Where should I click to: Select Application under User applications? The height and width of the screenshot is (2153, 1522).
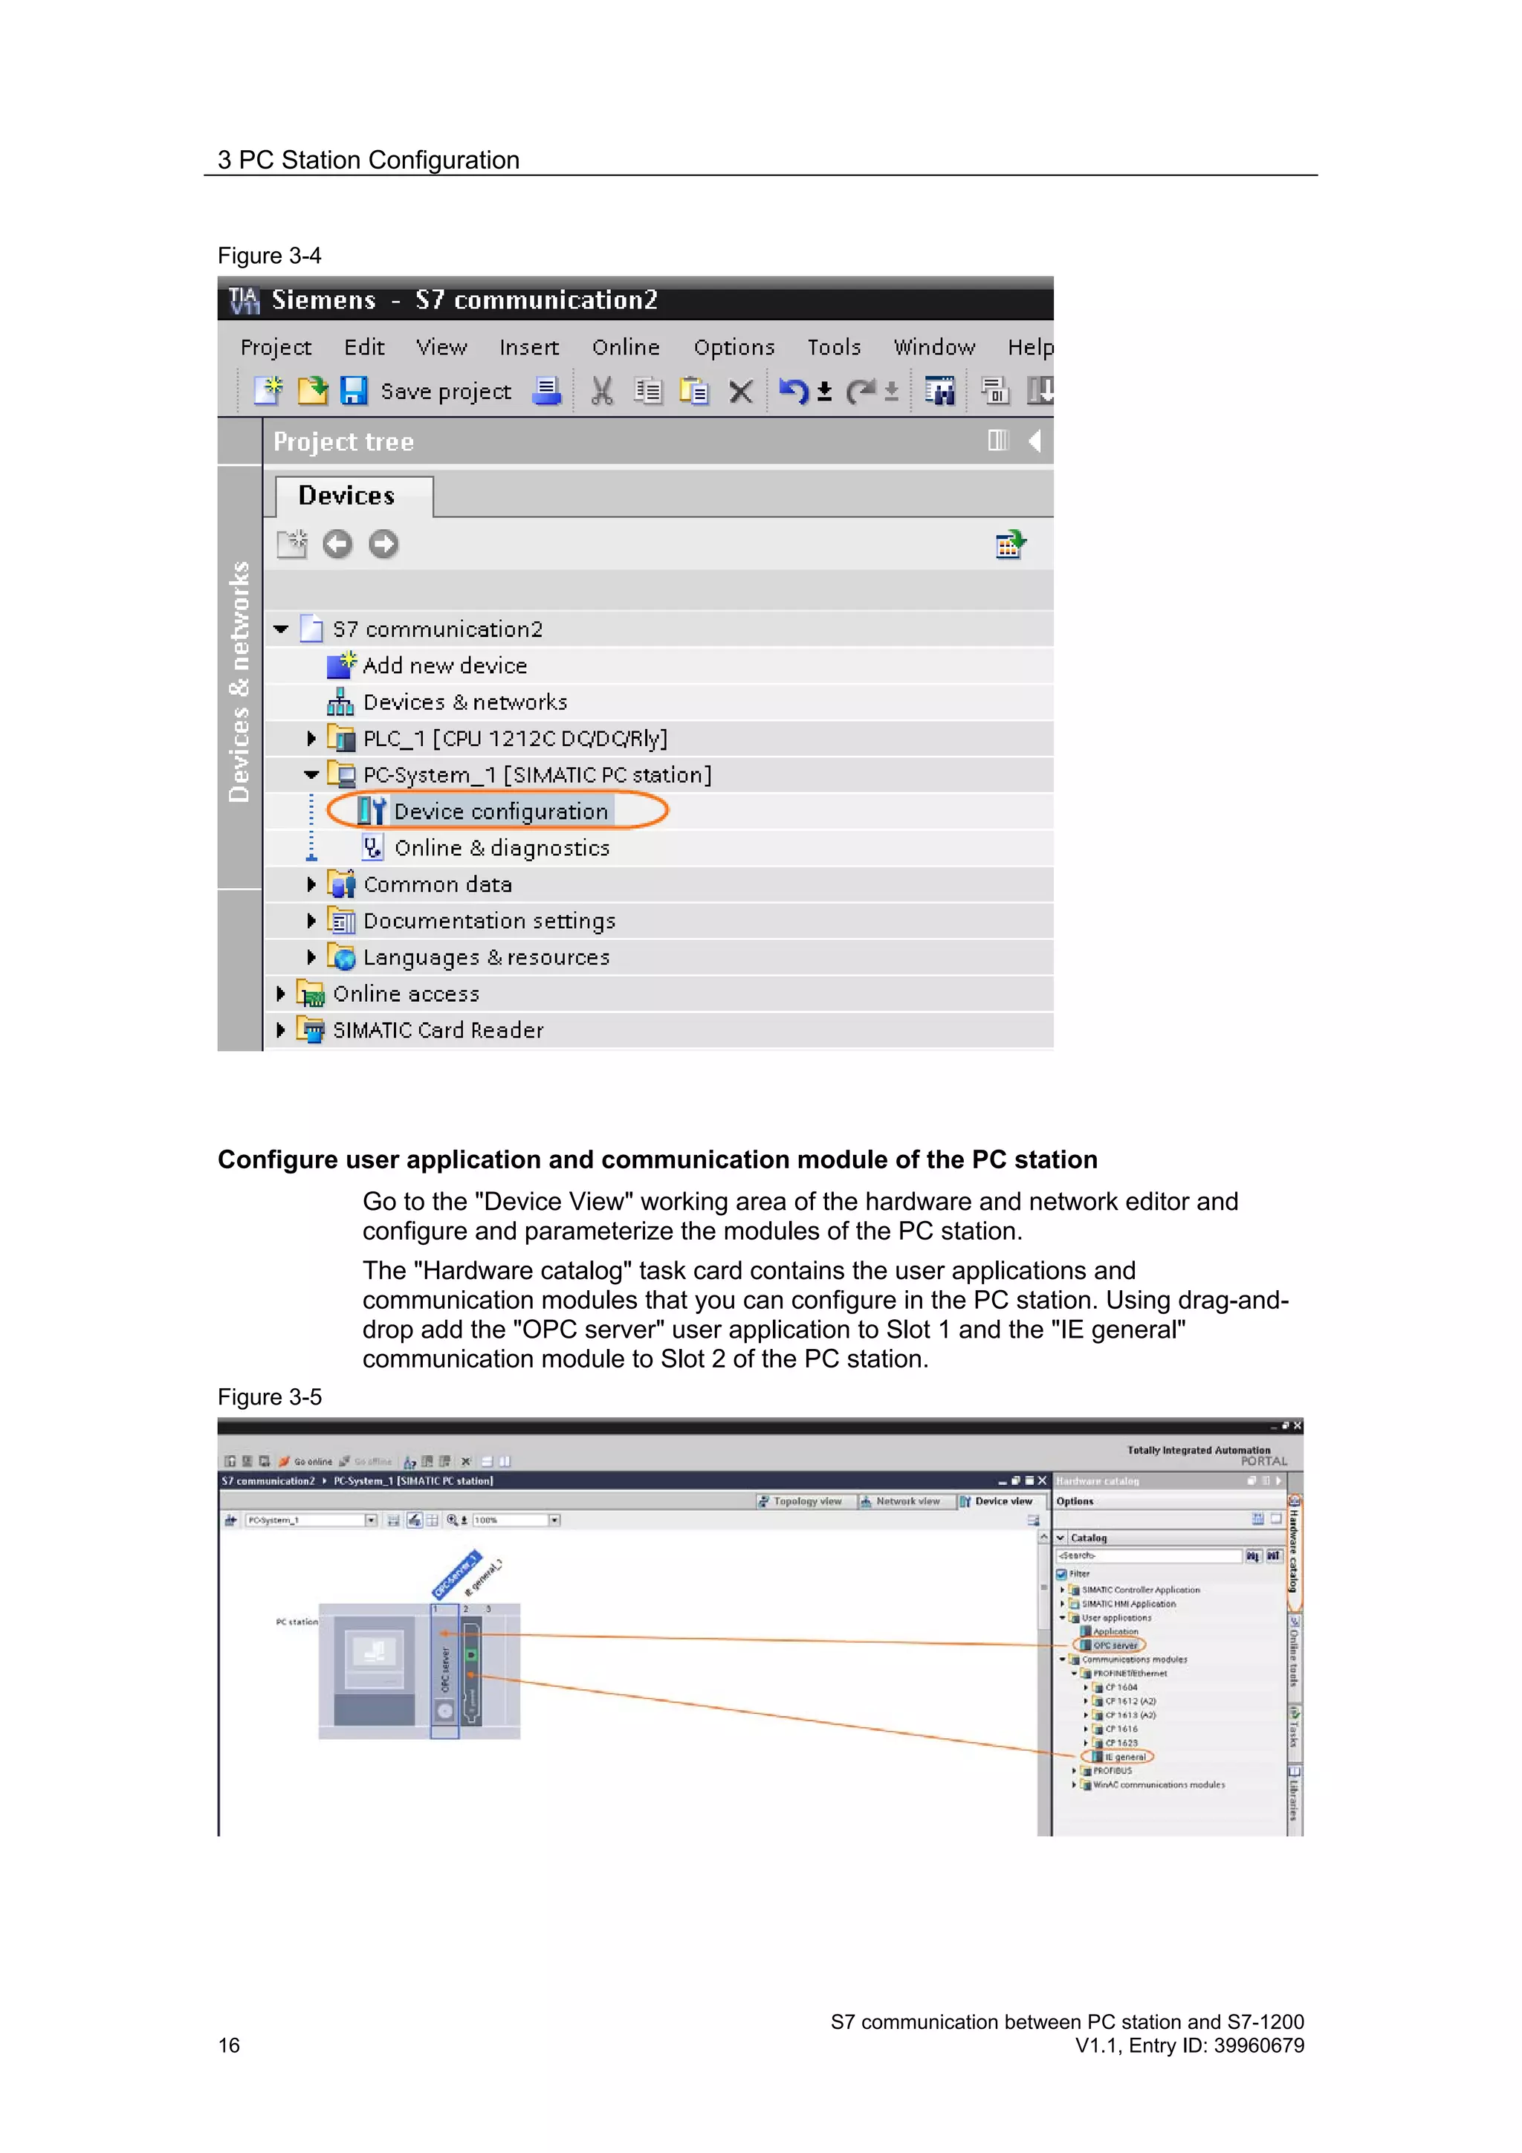click(1115, 1631)
